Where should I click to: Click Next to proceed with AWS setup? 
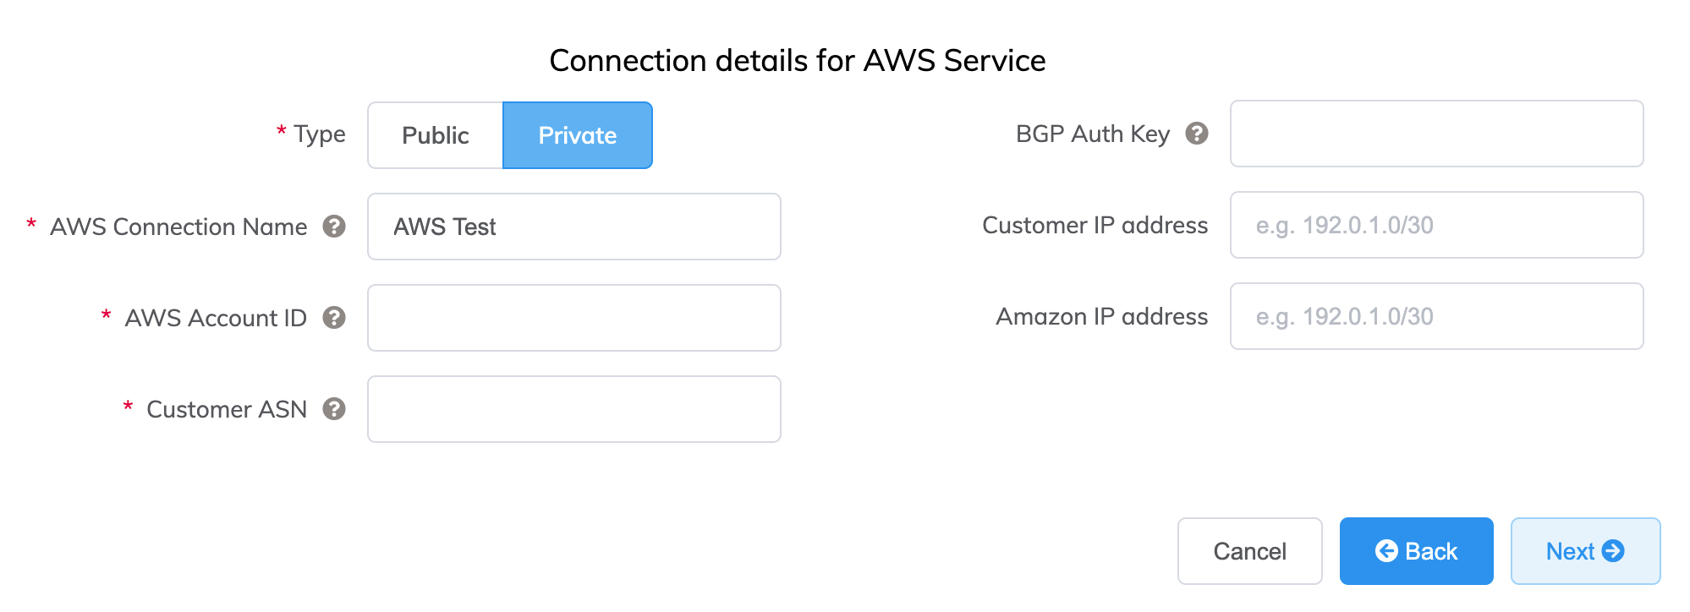pos(1585,550)
